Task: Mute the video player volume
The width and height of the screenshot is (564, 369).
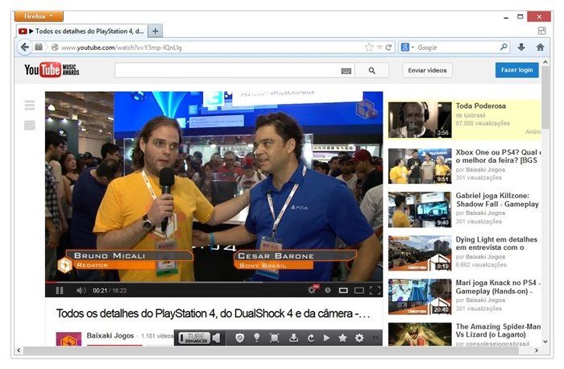Action: [81, 290]
